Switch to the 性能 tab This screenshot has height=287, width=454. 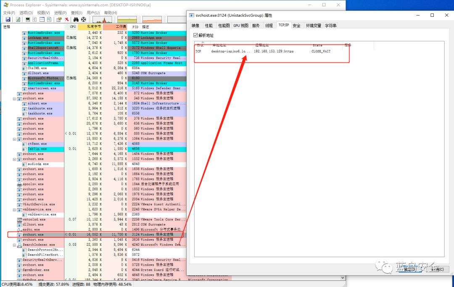point(209,26)
